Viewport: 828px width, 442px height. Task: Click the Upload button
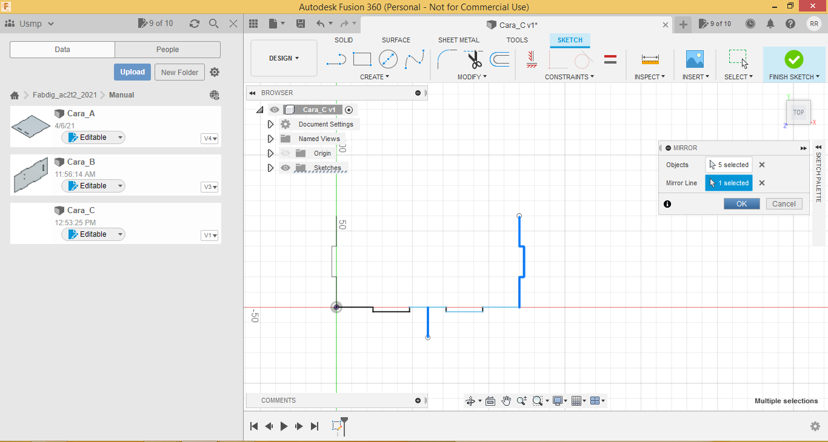pos(132,72)
